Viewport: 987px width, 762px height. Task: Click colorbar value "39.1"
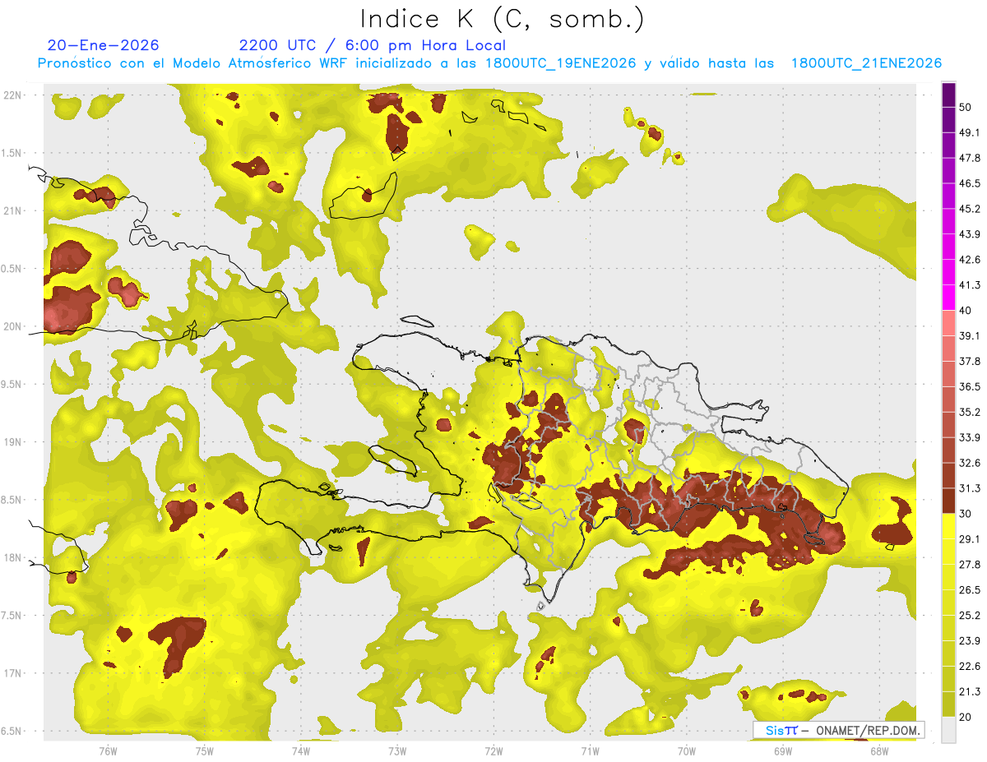(970, 336)
